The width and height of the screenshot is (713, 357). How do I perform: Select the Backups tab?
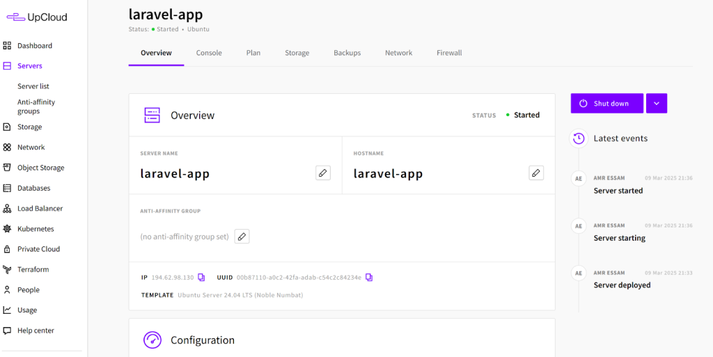tap(347, 53)
